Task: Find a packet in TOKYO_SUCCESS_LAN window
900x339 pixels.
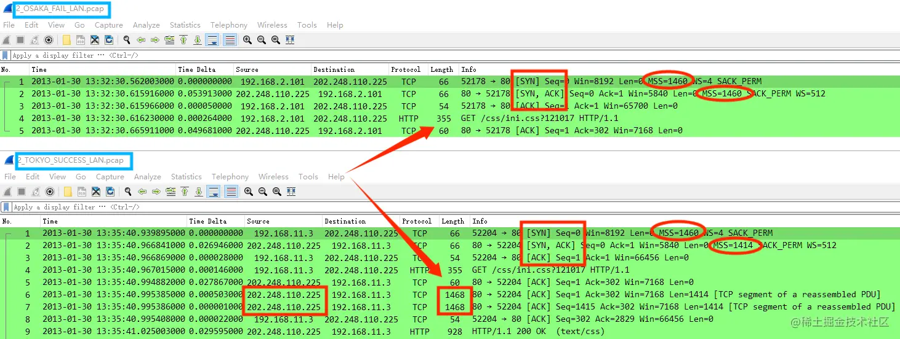Action: click(128, 192)
